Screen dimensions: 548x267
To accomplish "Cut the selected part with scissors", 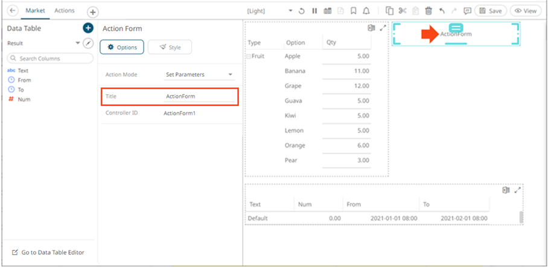I will click(403, 11).
